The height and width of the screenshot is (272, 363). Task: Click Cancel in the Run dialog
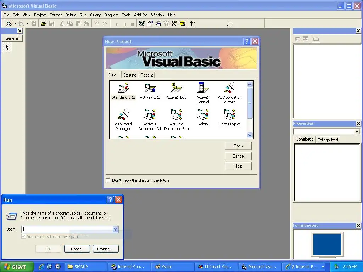pos(77,249)
